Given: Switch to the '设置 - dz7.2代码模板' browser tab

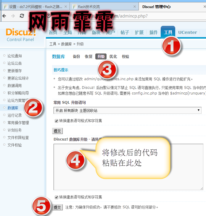Looking at the screenshot, I should pos(35,7).
